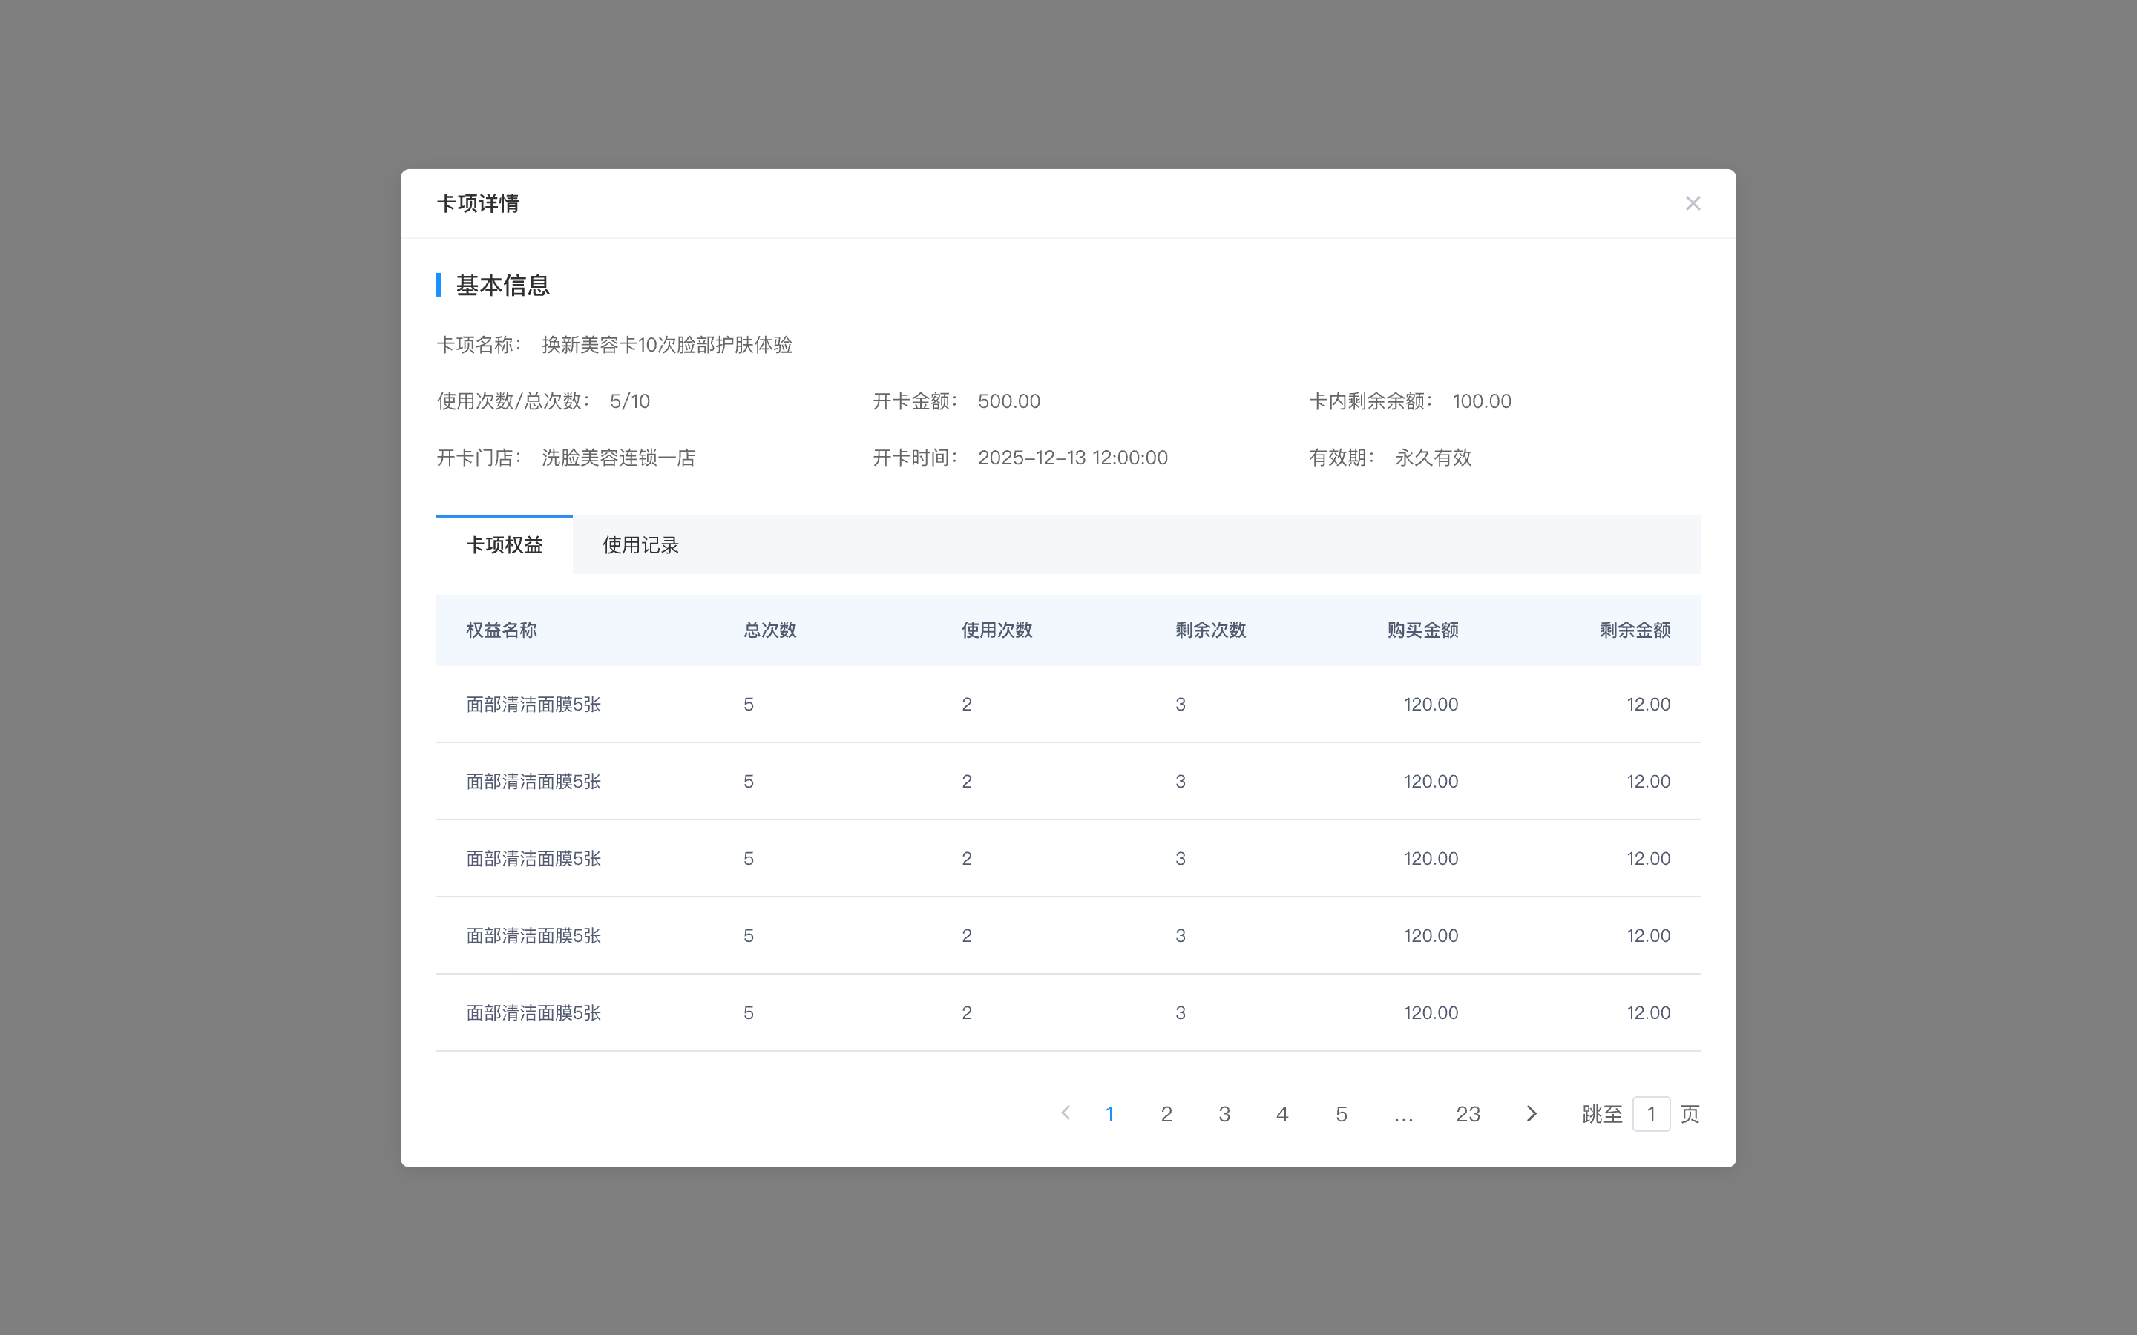The image size is (2137, 1335).
Task: Click the 权益名称 column header
Action: coord(502,630)
